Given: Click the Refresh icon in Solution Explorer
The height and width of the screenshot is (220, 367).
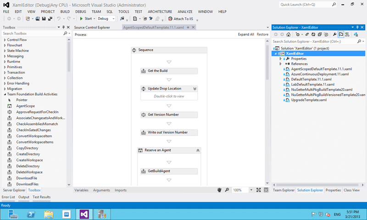Looking at the screenshot, I should pos(313,34).
